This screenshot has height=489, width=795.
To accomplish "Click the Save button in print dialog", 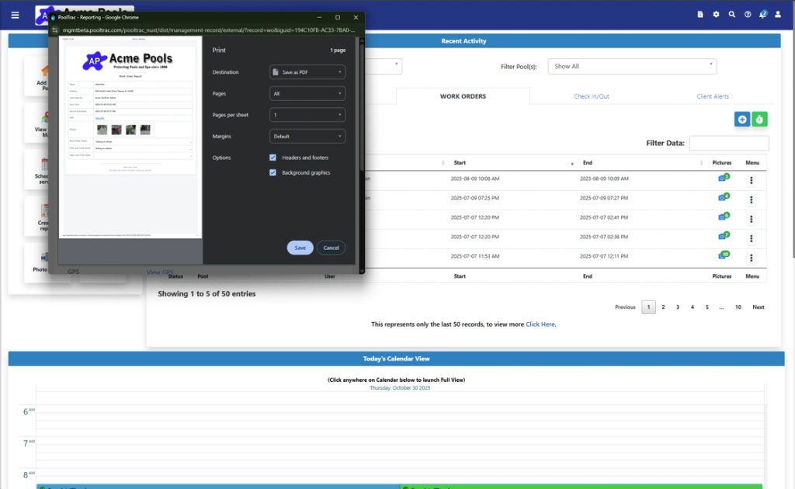I will tap(300, 248).
